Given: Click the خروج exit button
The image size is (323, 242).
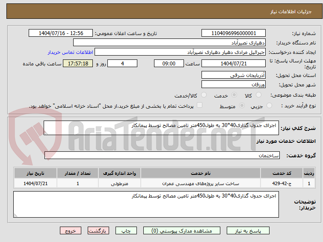Looking at the screenshot, I should (x=71, y=231).
